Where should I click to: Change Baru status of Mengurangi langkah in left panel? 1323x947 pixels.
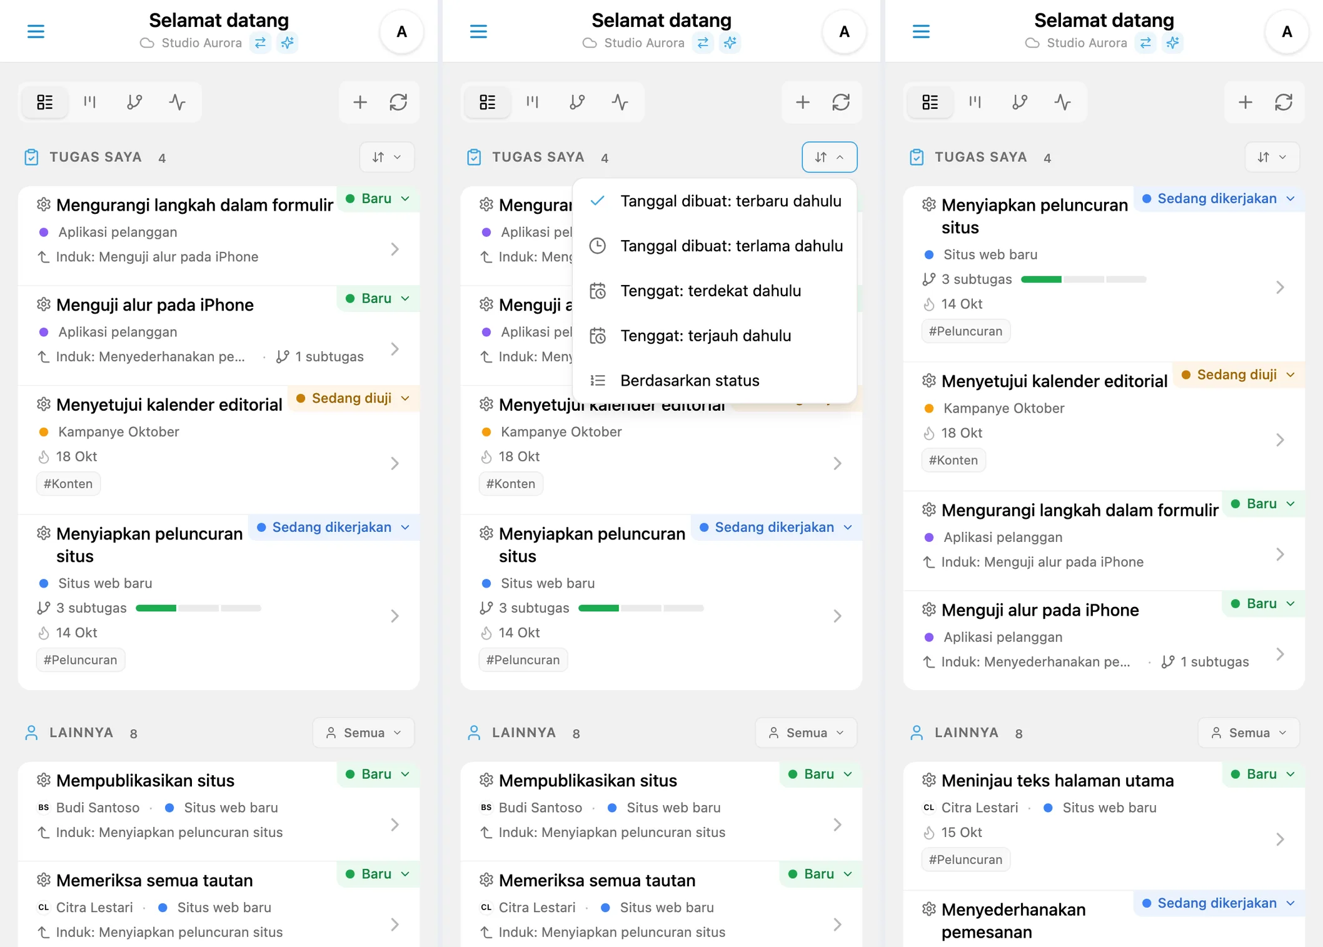point(378,199)
